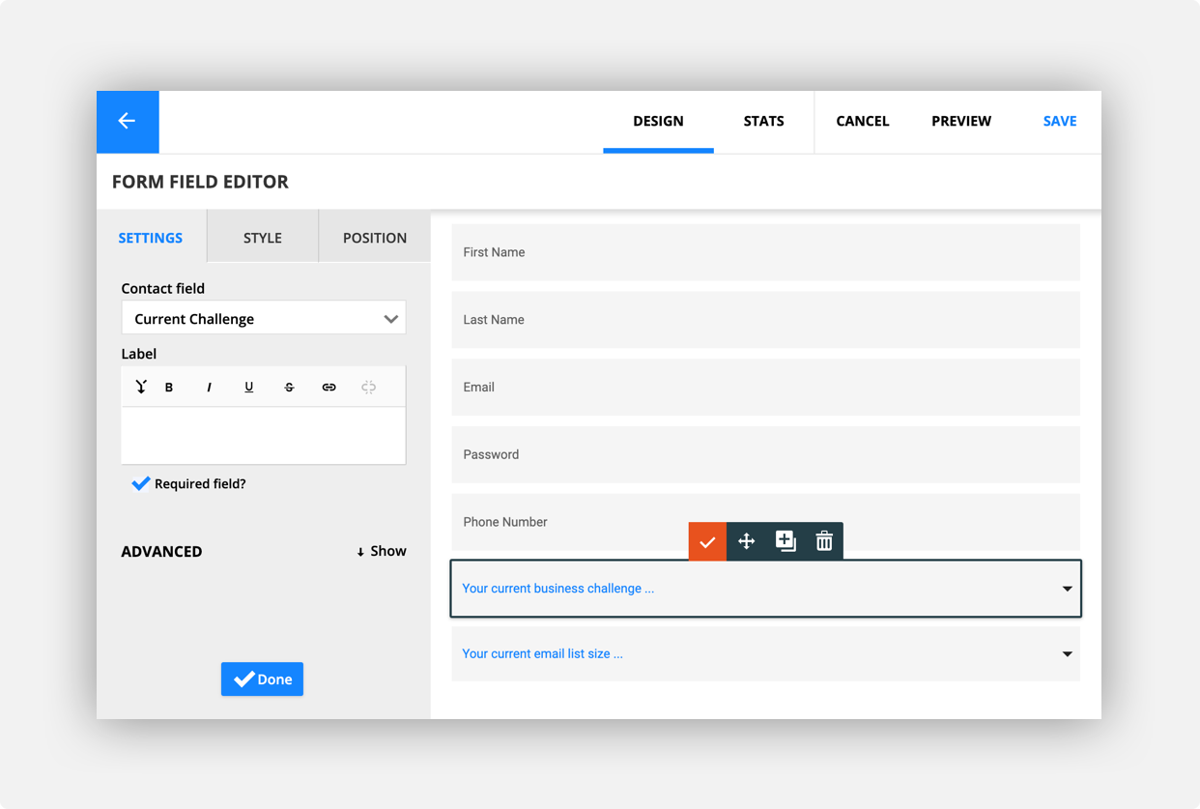Click the insert link icon in label toolbar
This screenshot has height=809, width=1200.
pyautogui.click(x=329, y=386)
